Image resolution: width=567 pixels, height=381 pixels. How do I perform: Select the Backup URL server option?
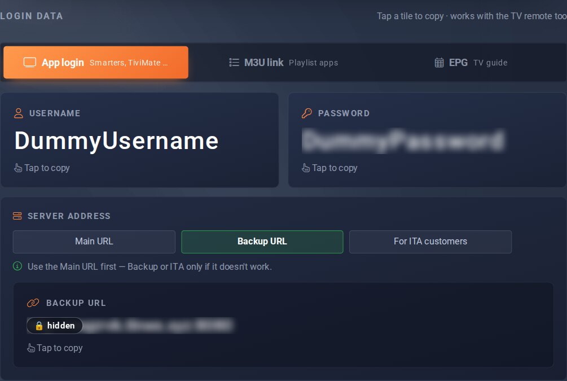point(262,242)
